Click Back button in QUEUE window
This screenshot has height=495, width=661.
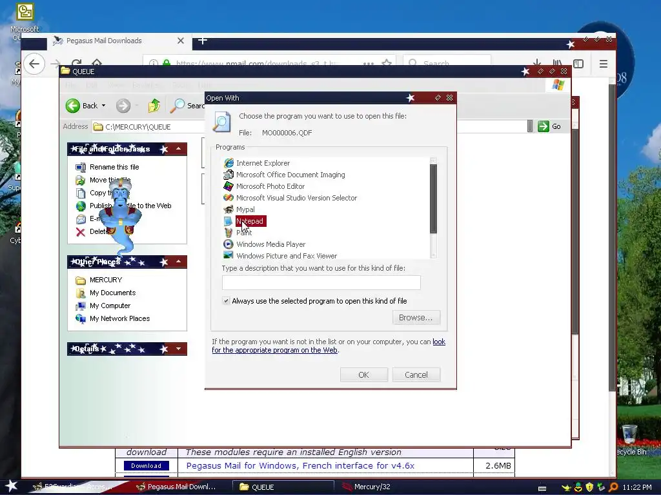[x=81, y=106]
